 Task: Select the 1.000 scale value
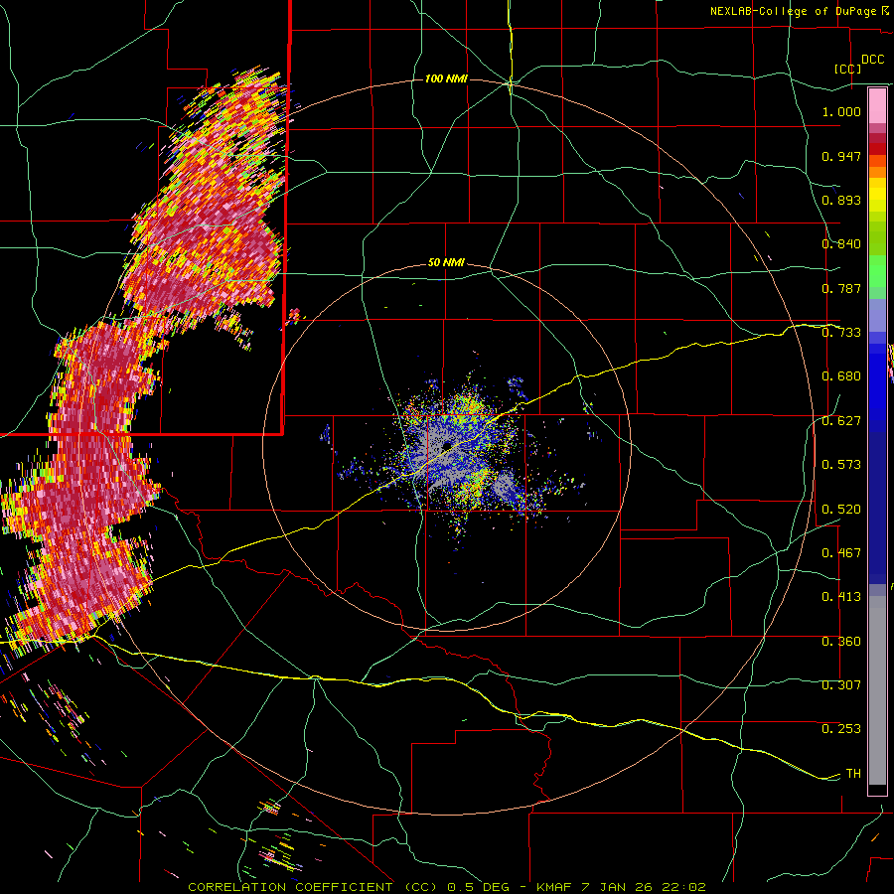[x=841, y=111]
